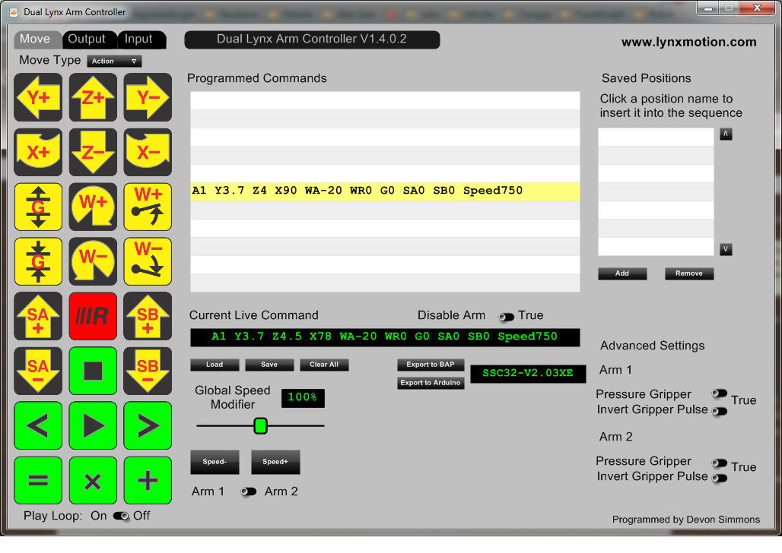Screen dimensions: 782x553
Task: Click the Speed+ button
Action: pyautogui.click(x=275, y=462)
